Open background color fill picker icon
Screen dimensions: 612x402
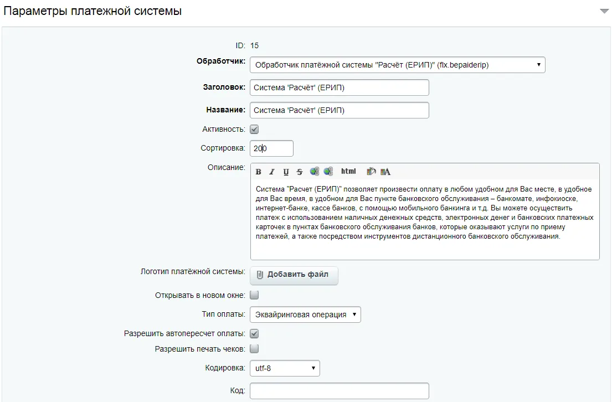pyautogui.click(x=371, y=171)
